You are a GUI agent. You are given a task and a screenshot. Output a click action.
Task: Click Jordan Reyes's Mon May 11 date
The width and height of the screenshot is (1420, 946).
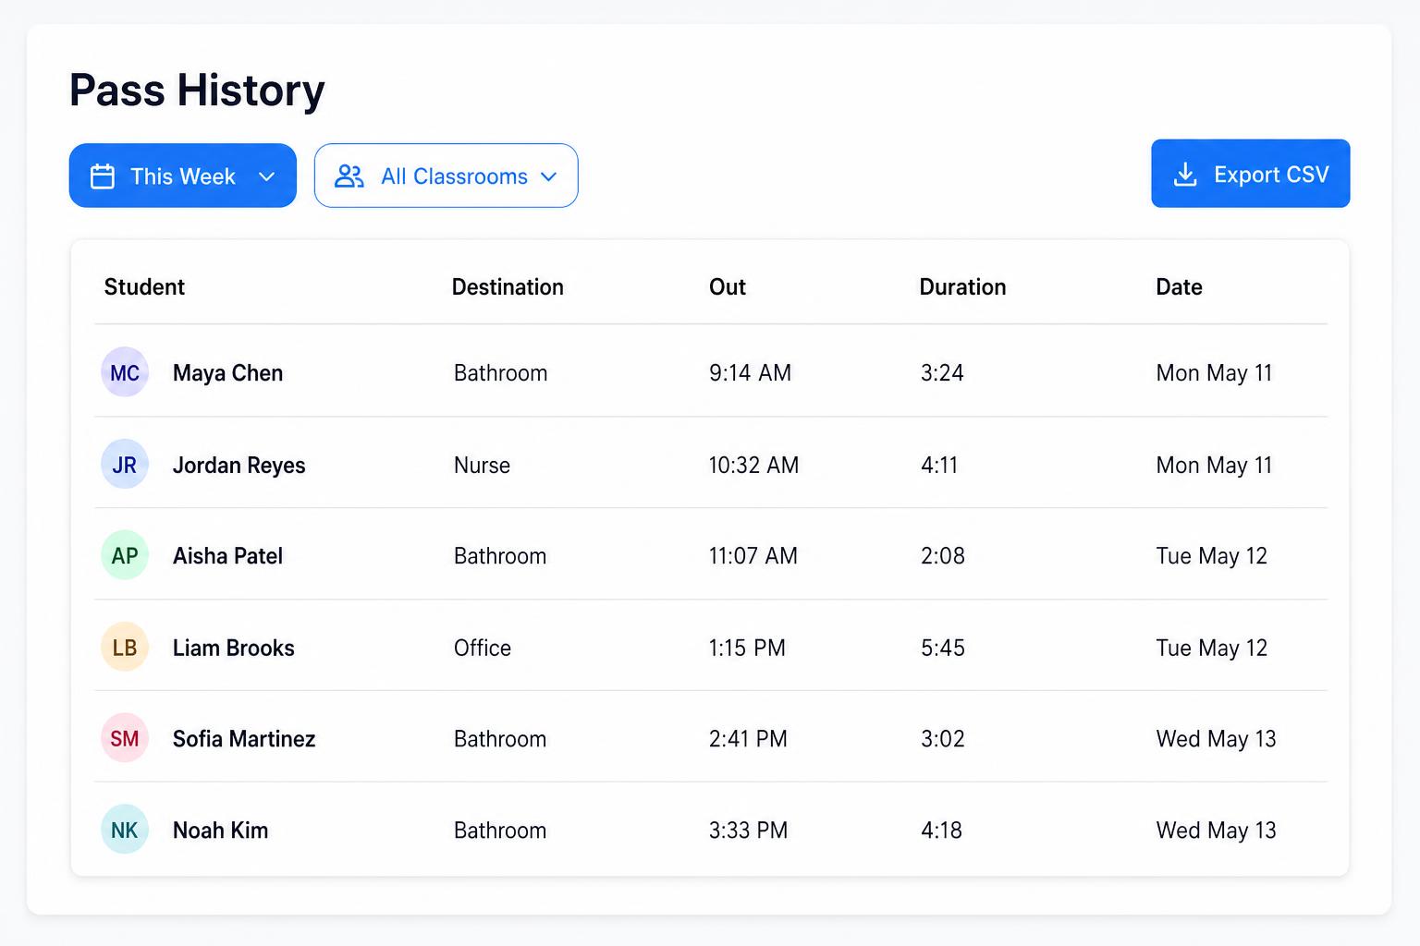(1214, 466)
